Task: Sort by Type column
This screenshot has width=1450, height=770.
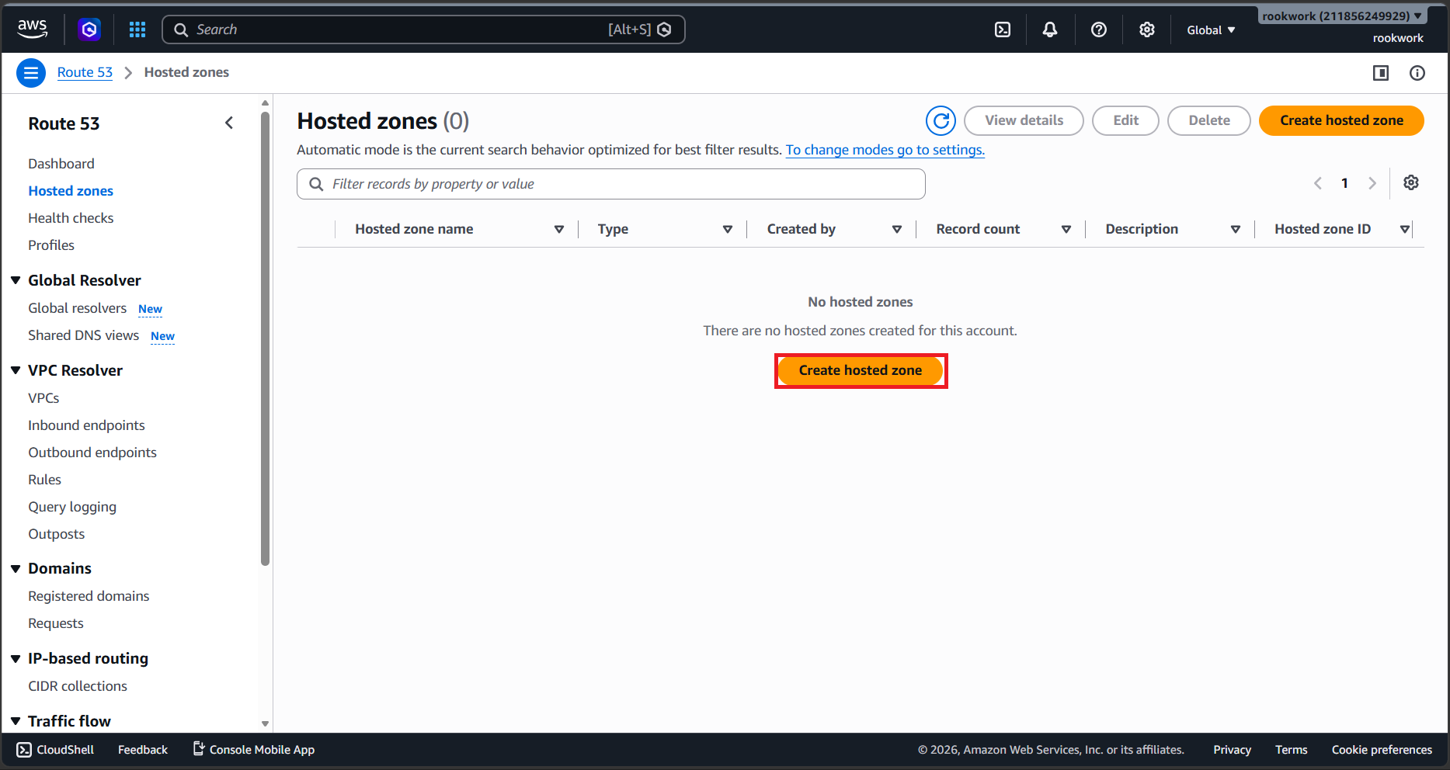Action: coord(728,230)
